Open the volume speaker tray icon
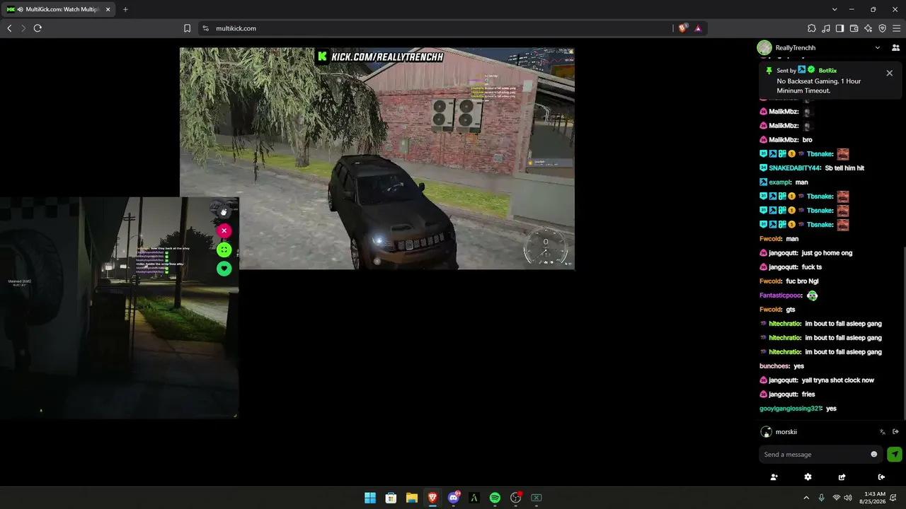The width and height of the screenshot is (906, 509). (x=848, y=498)
